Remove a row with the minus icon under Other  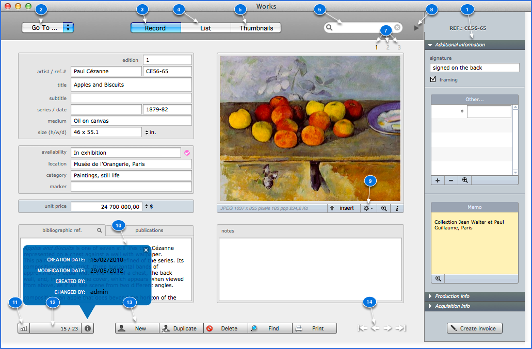coord(451,180)
